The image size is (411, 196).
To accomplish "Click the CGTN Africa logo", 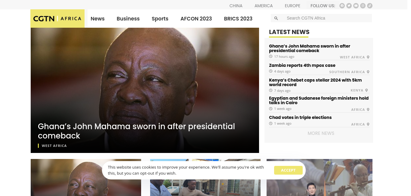I will [x=57, y=18].
